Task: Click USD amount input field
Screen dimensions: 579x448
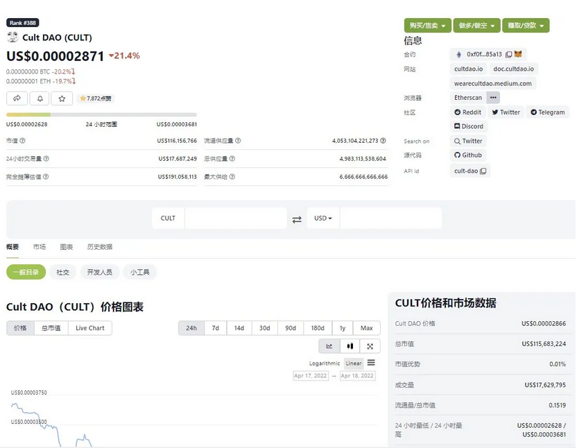Action: 390,218
